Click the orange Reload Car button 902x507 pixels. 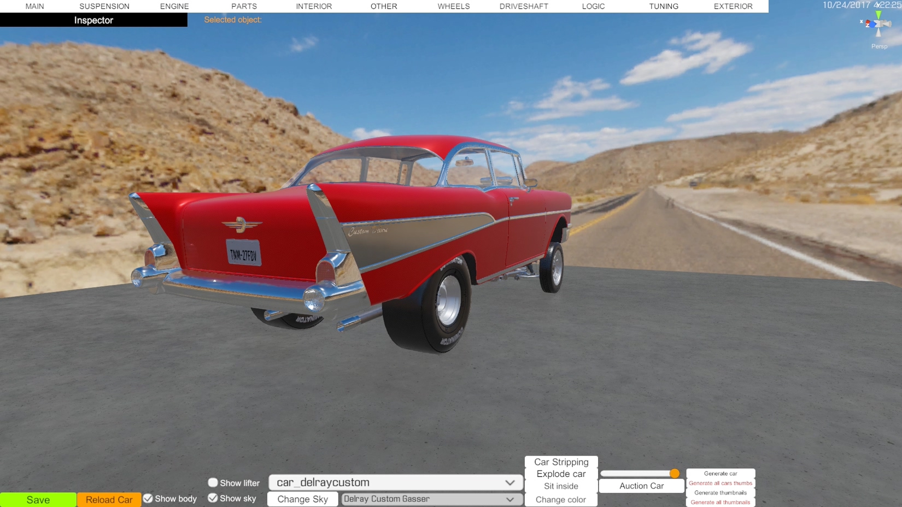click(109, 499)
